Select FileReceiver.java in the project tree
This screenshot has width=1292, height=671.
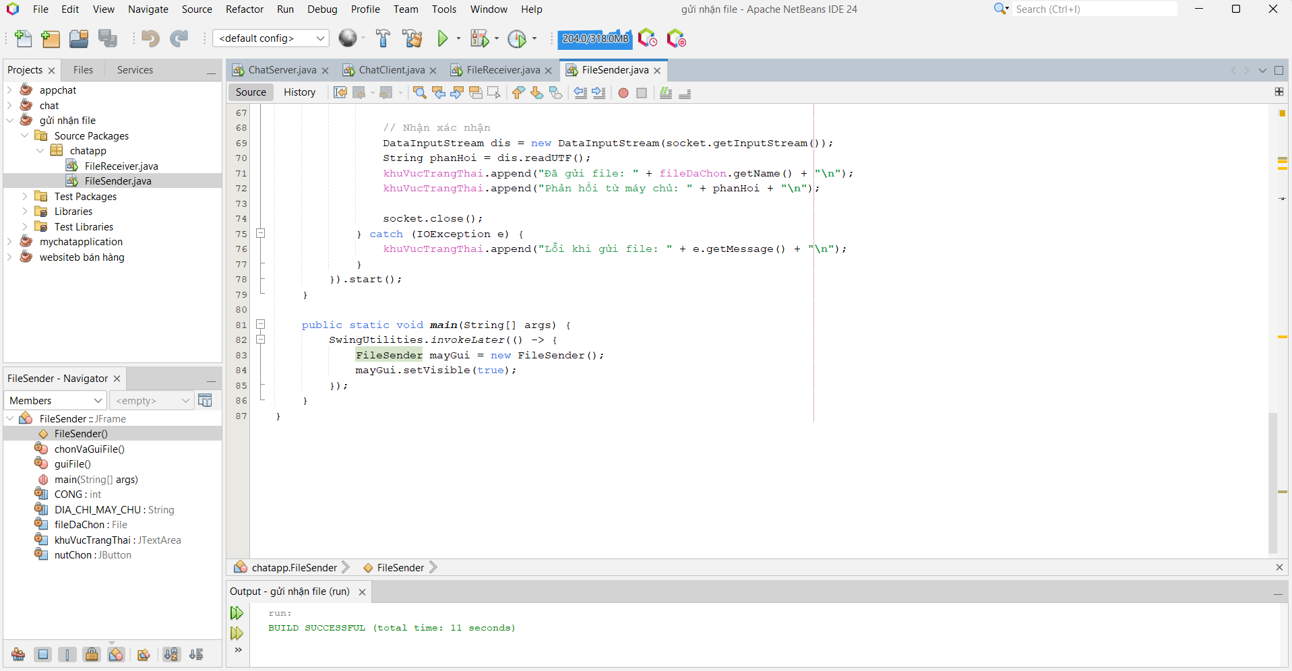[x=121, y=166]
